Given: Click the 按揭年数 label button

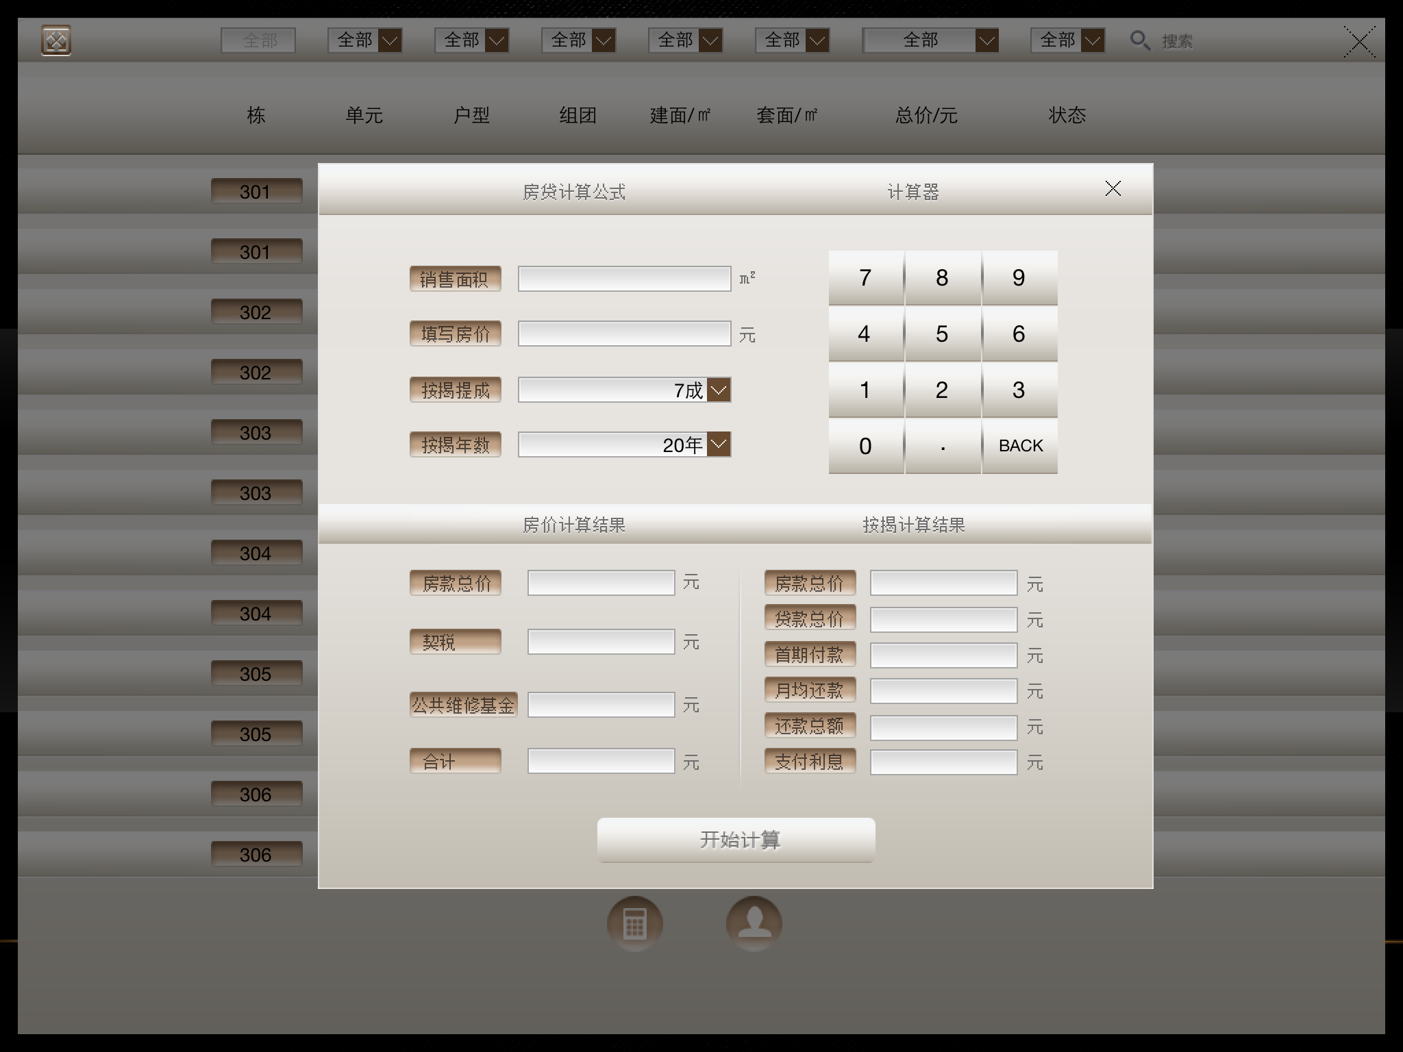Looking at the screenshot, I should pyautogui.click(x=456, y=444).
